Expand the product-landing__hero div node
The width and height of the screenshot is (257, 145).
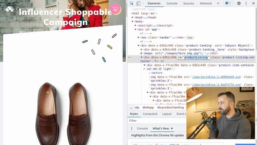[141, 50]
